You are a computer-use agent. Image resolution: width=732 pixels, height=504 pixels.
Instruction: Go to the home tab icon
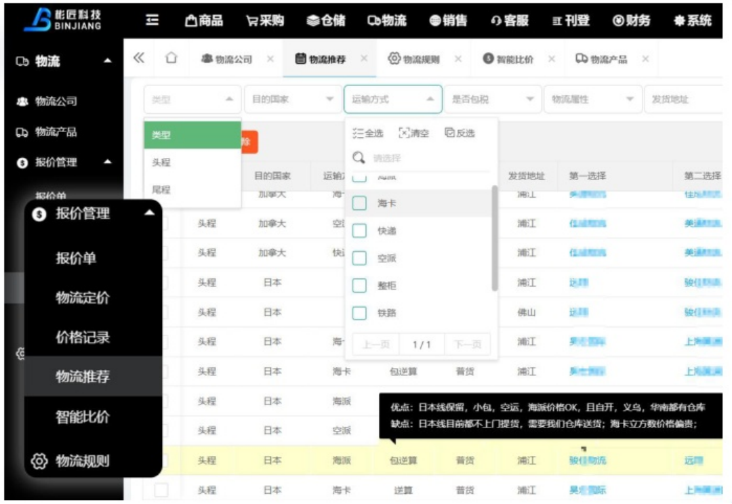[171, 58]
